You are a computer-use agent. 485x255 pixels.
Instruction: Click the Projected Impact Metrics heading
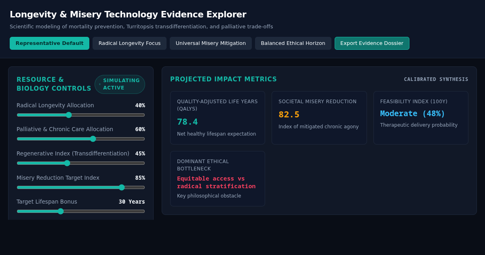224,79
